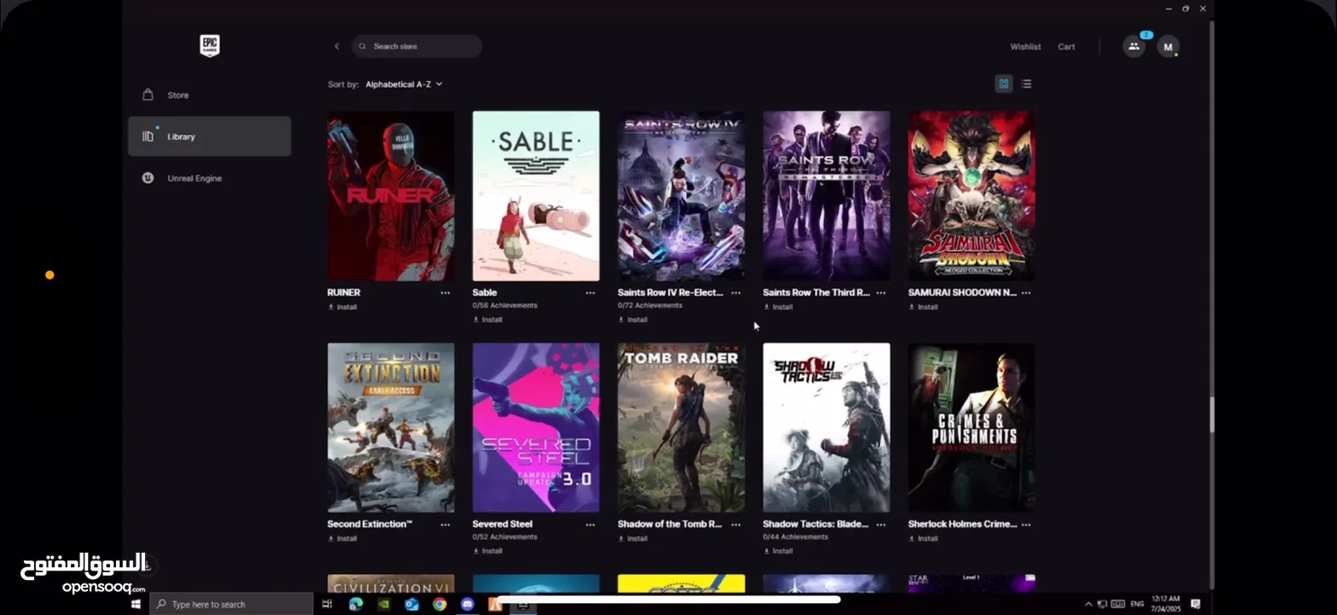Open Discord from the taskbar
1337x615 pixels.
click(467, 604)
